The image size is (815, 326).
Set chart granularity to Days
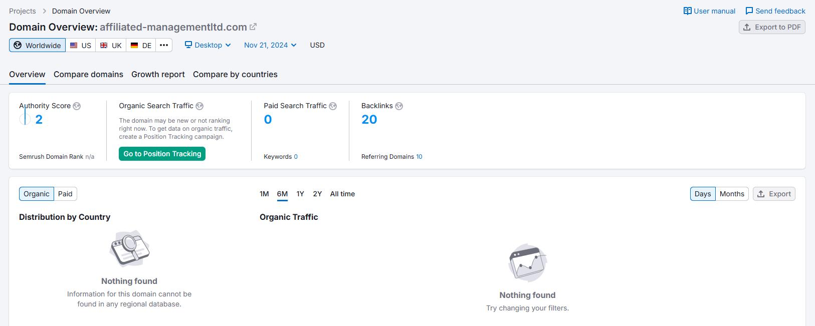coord(703,194)
